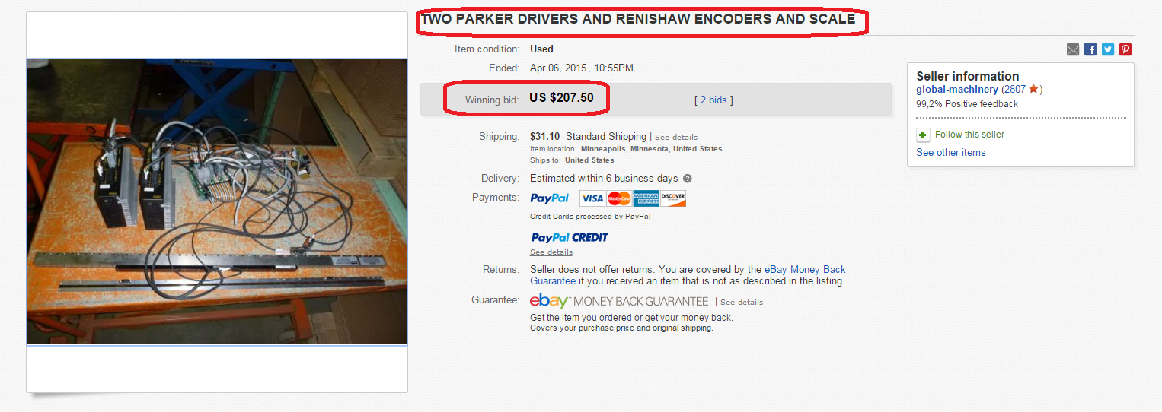1162x412 pixels.
Task: Share listing on Twitter
Action: (1108, 49)
